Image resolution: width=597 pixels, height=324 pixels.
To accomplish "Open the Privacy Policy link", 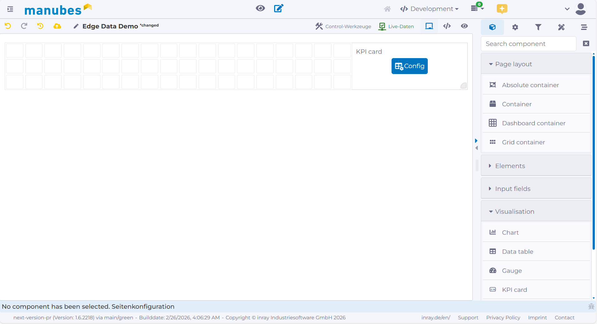I will click(x=503, y=317).
